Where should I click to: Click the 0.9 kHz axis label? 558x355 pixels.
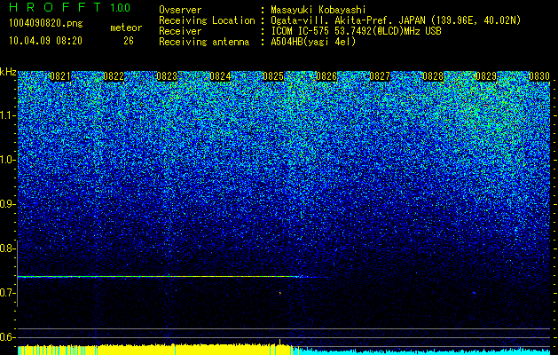click(6, 204)
